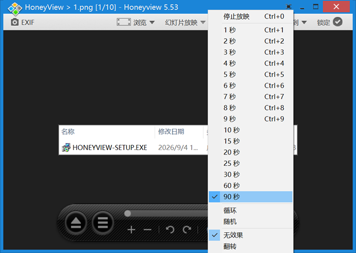Select the checked 90 秒 interval
The image size is (356, 253).
pos(251,197)
